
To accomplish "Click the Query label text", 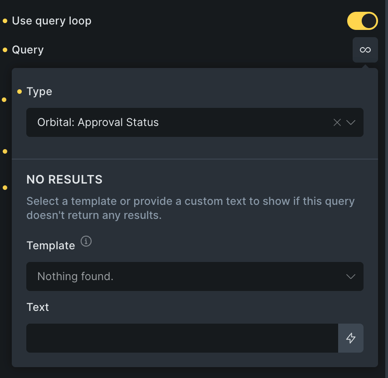I will (x=28, y=50).
